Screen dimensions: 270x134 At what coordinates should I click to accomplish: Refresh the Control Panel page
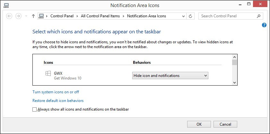tap(190, 16)
